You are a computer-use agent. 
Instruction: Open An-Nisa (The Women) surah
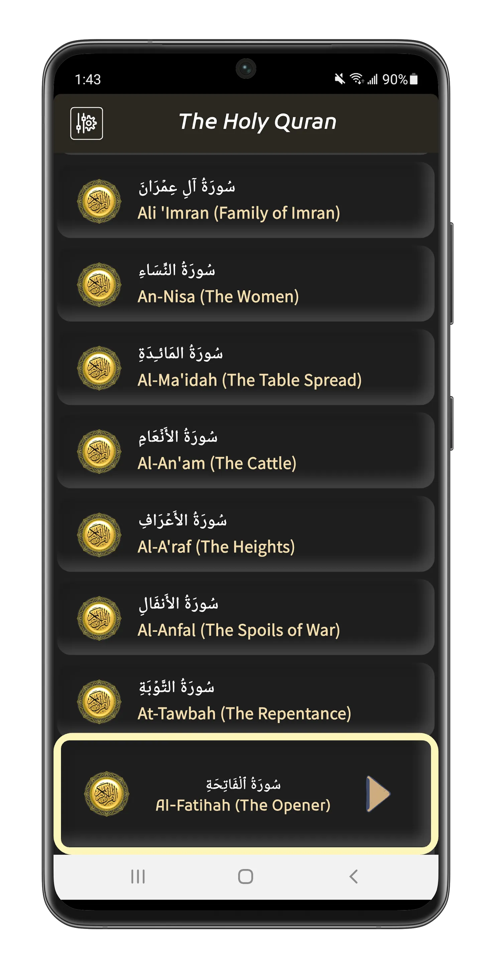(245, 284)
